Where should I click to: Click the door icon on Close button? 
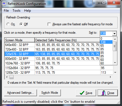pos(104,93)
